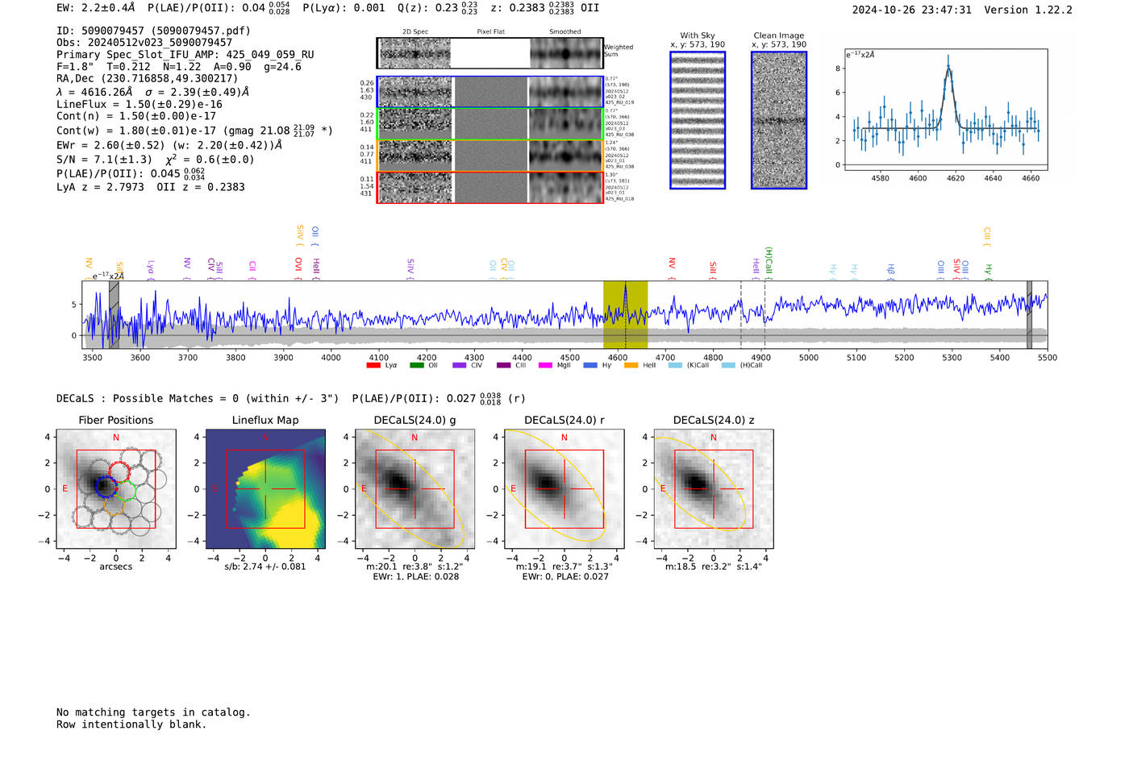The height and width of the screenshot is (768, 1129).
Task: Click the 'No matching targets in catalog.' text
Action: tap(153, 712)
